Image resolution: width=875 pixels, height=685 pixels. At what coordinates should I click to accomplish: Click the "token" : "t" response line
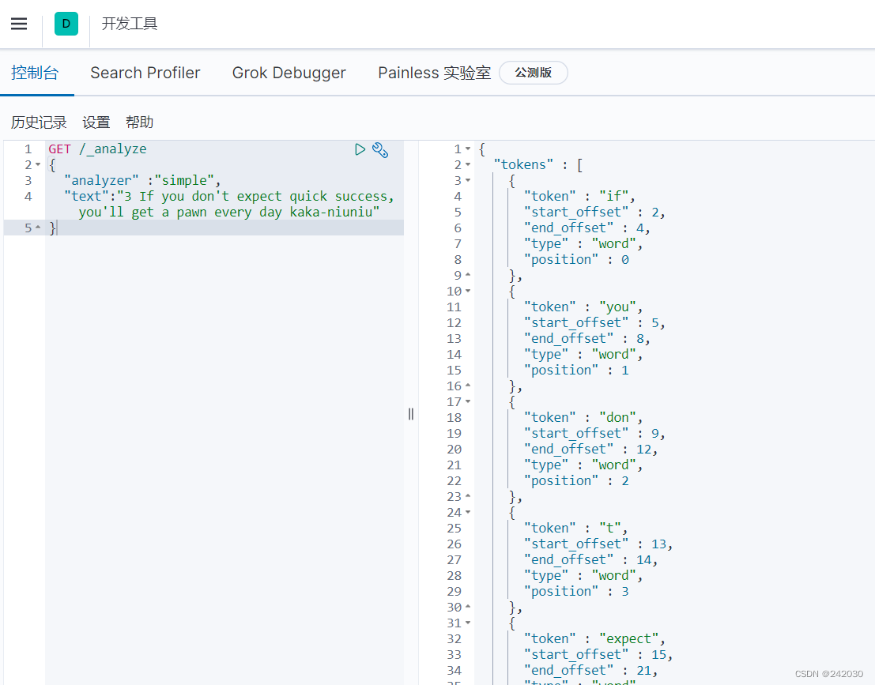[x=576, y=529]
